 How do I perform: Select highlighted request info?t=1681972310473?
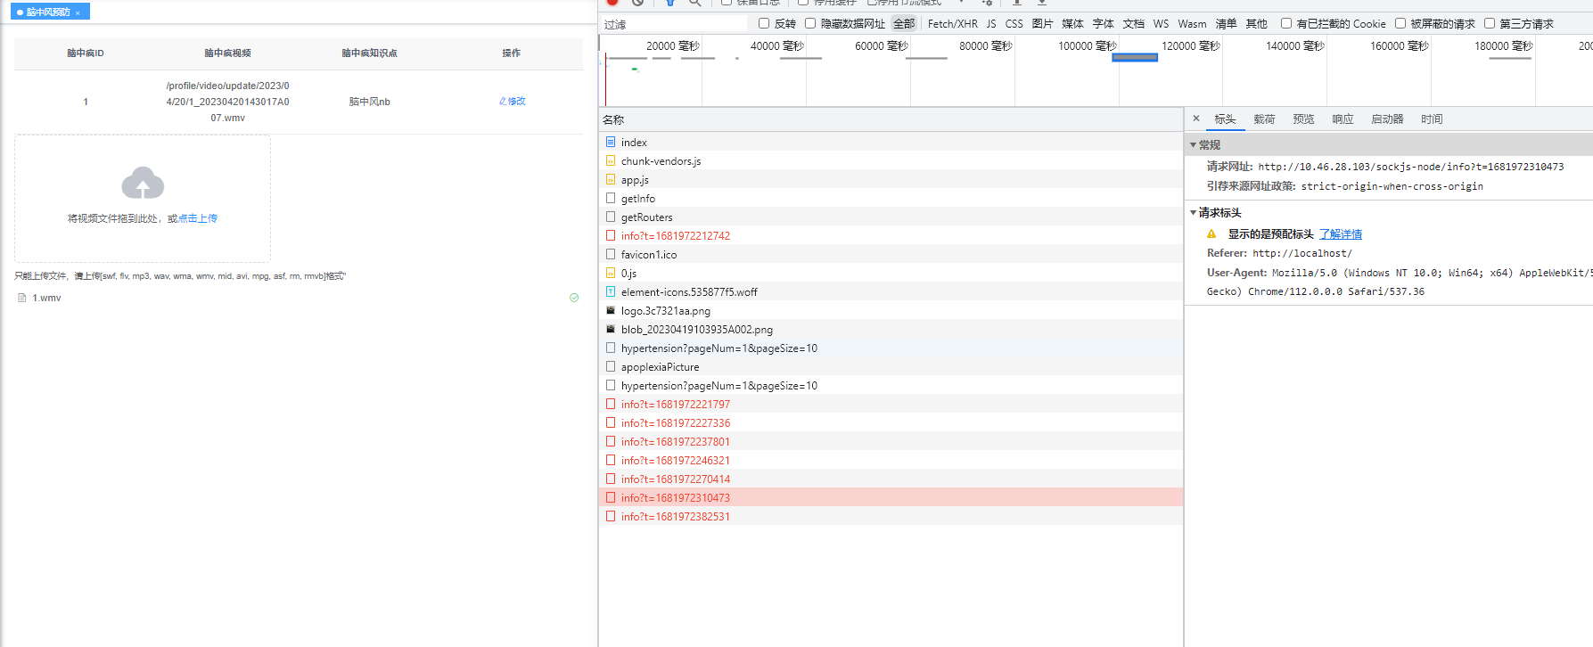[x=891, y=498]
